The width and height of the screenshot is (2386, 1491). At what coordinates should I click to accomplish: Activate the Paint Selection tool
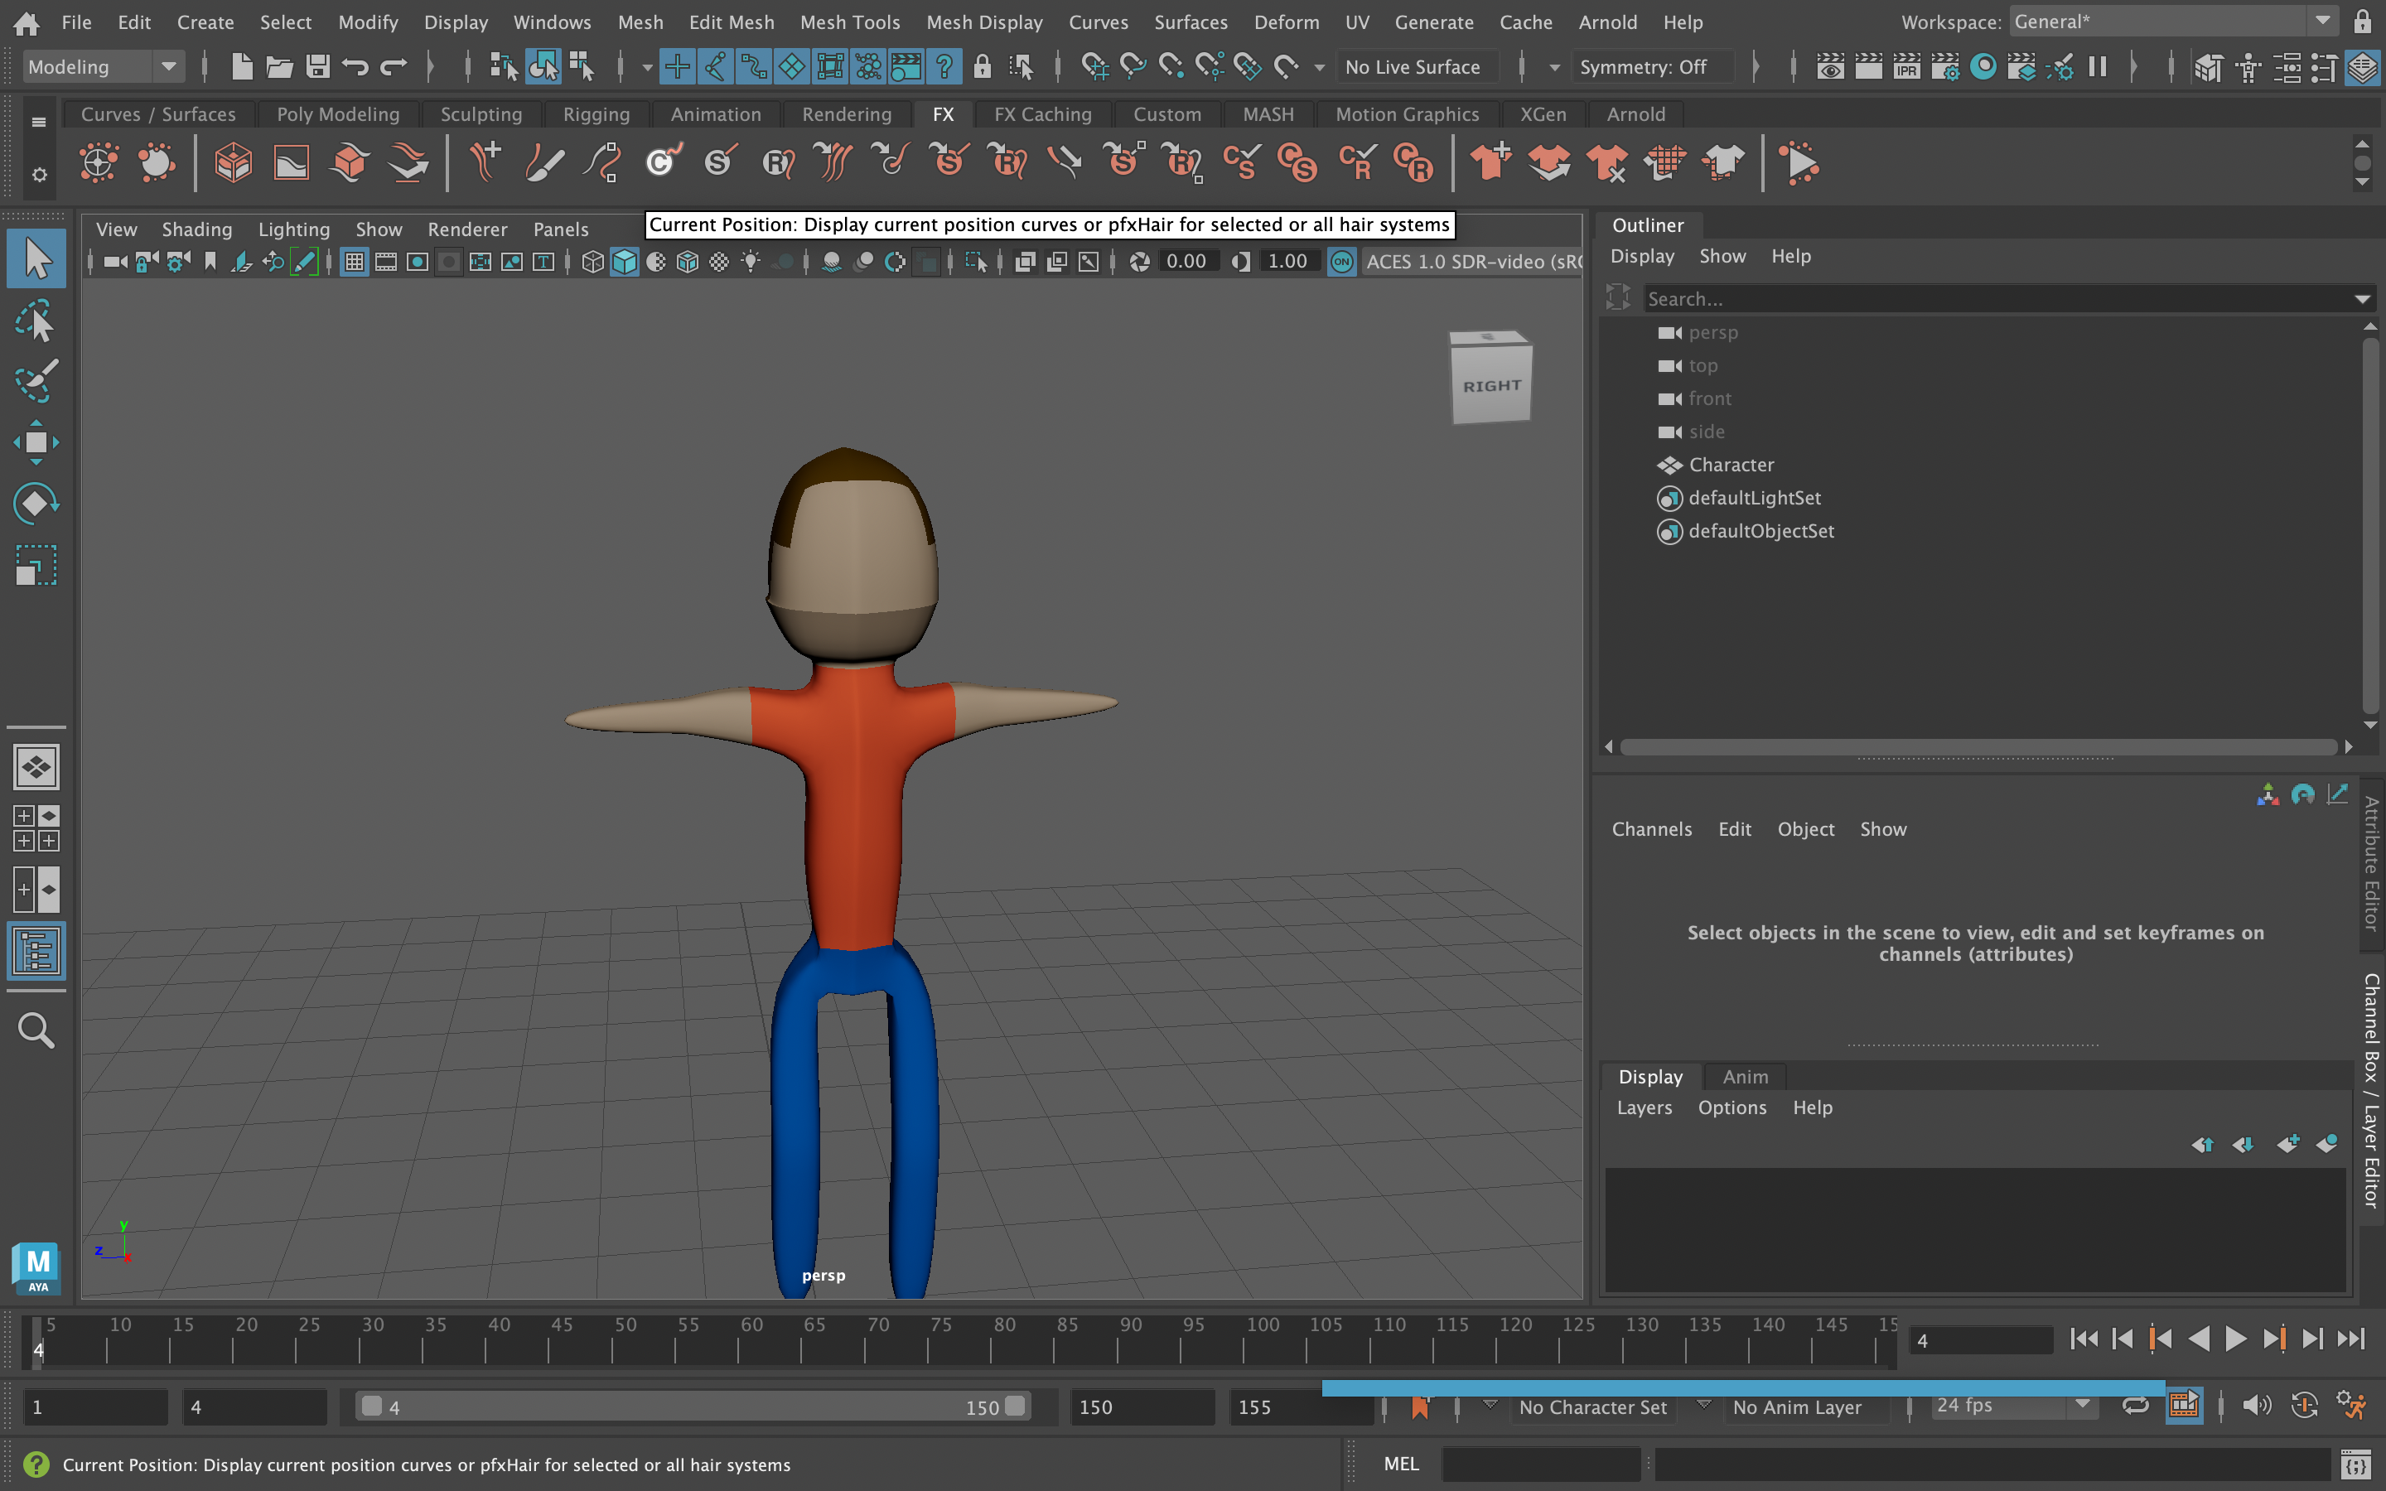(36, 382)
